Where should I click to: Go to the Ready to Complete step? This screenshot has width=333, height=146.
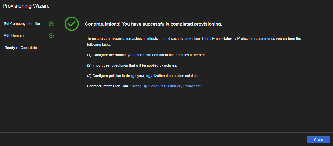click(x=21, y=48)
